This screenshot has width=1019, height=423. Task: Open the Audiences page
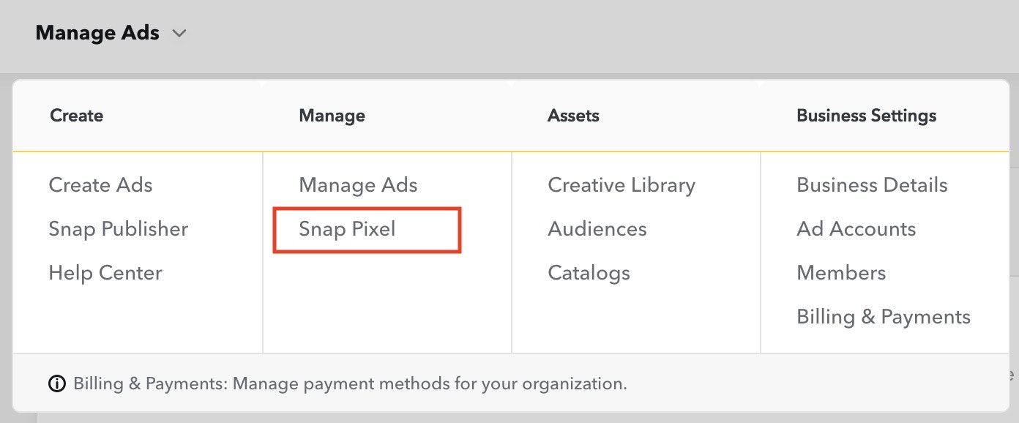597,229
